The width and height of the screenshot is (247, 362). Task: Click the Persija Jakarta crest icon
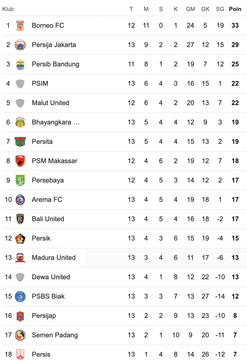pos(20,45)
